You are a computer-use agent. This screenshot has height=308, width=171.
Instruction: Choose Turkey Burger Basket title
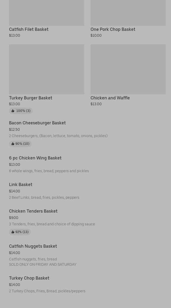(x=31, y=98)
